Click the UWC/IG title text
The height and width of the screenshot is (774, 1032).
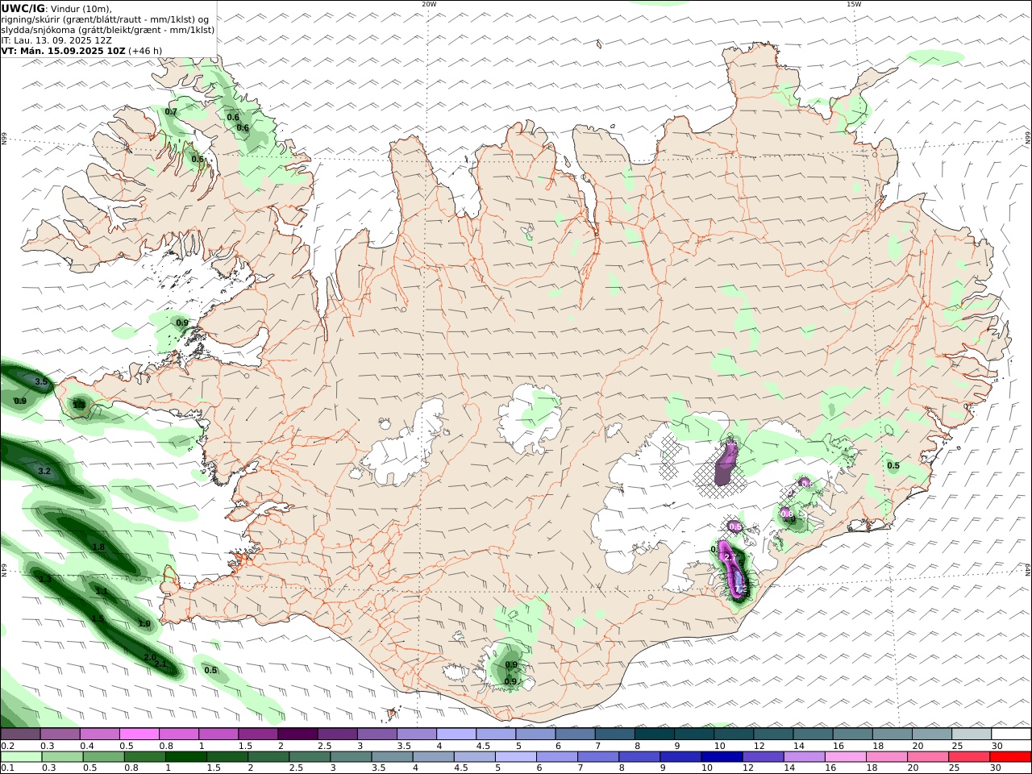23,9
